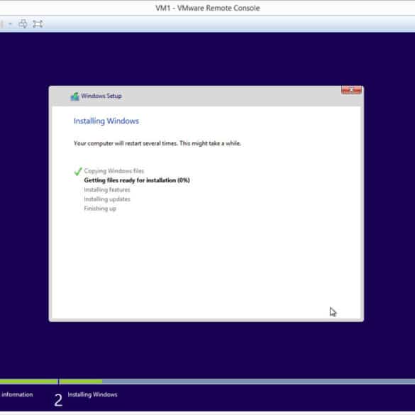Image resolution: width=415 pixels, height=415 pixels.
Task: Open the power options dropdown arrow in toolbar
Action: tap(10, 24)
